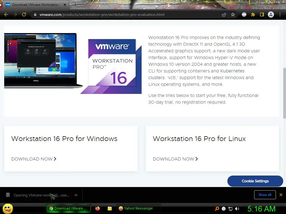
Task: Click the magnifier tray icon
Action: point(217,208)
